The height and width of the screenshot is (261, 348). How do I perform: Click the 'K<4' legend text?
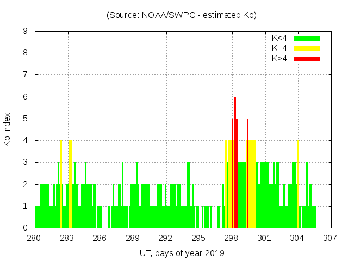(279, 38)
